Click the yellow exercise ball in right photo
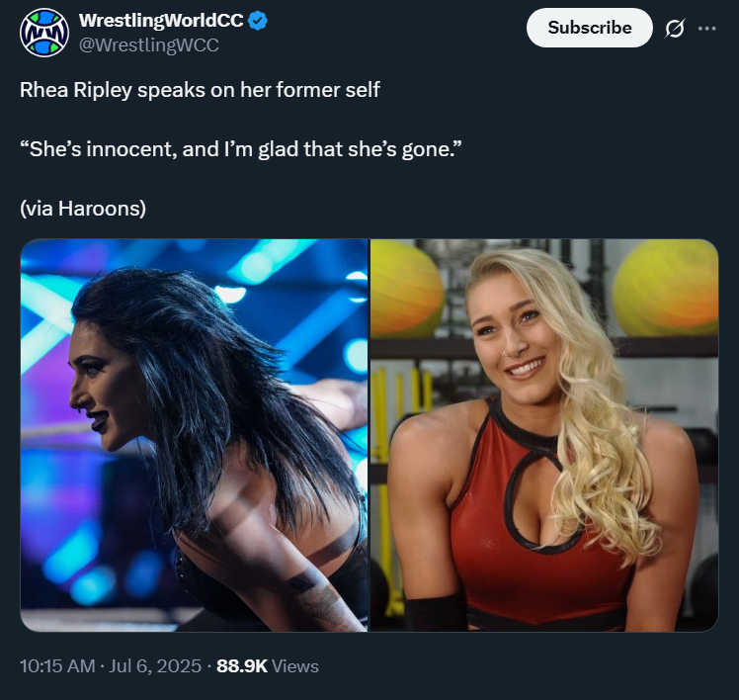The height and width of the screenshot is (700, 739). pos(667,288)
